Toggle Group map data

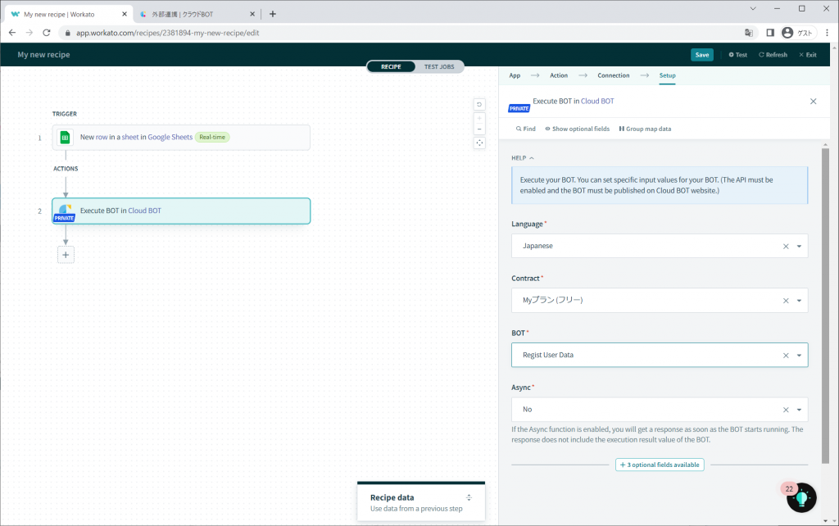[x=645, y=129]
